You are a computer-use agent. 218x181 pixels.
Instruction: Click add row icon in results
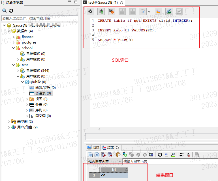point(125,155)
